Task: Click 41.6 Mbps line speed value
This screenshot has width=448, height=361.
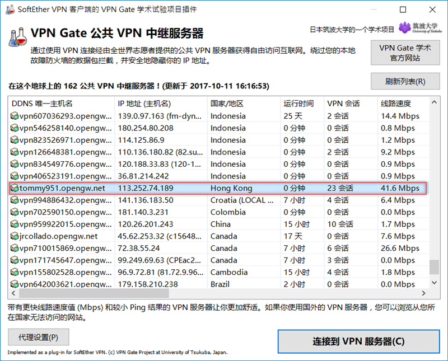Action: click(400, 188)
